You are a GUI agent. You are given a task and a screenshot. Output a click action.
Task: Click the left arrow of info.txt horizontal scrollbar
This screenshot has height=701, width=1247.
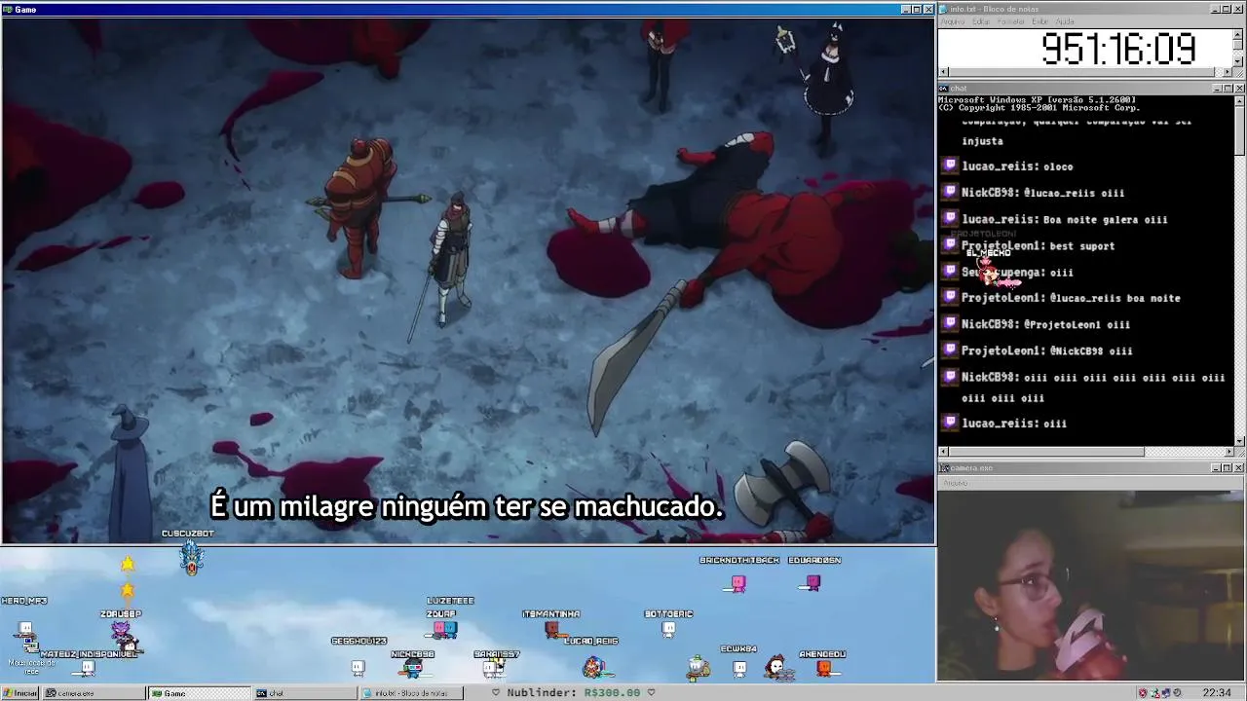[x=943, y=72]
